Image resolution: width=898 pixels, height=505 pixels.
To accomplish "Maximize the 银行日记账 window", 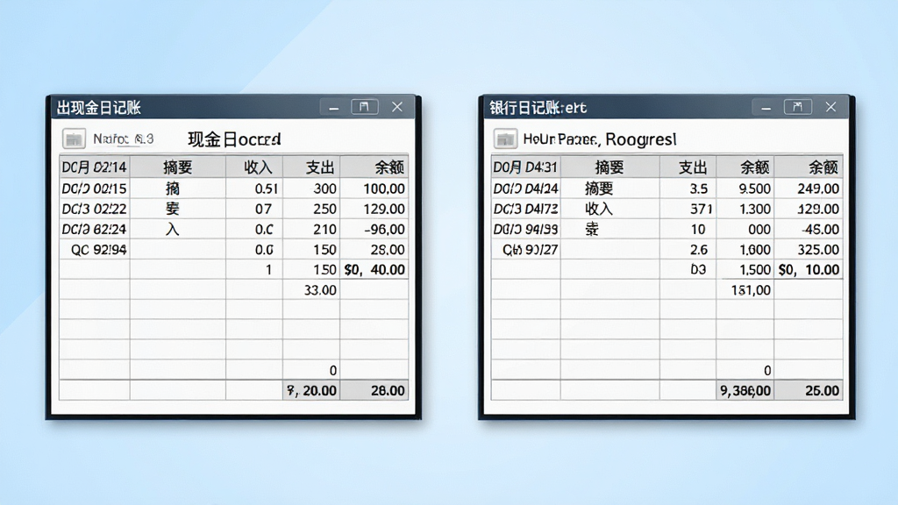I will (x=798, y=107).
